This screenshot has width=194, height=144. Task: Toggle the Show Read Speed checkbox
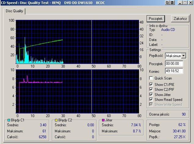(x=151, y=99)
